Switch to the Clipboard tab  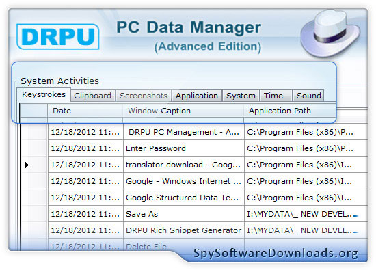point(92,96)
